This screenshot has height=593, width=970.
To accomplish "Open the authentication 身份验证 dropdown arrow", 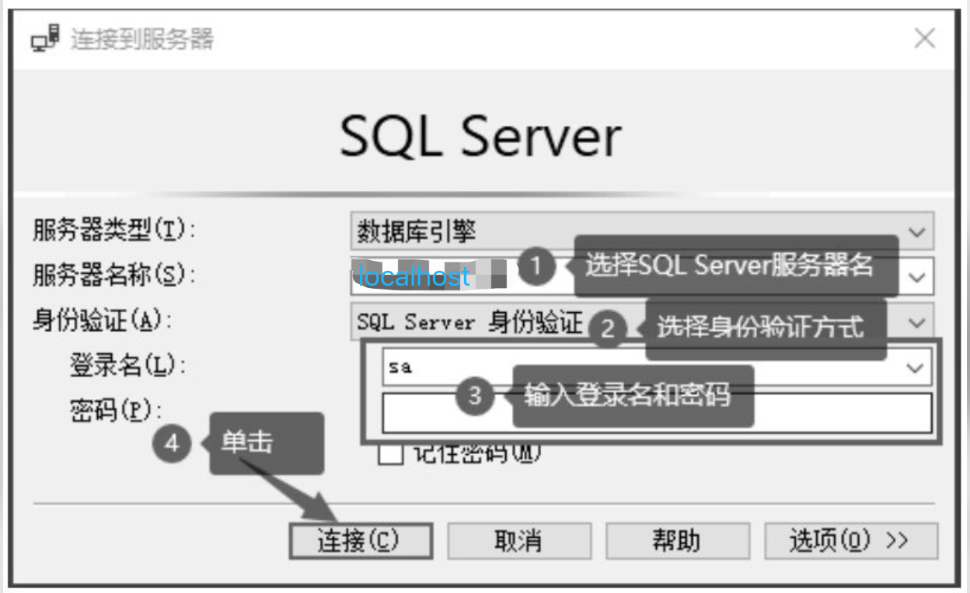I will (x=917, y=322).
